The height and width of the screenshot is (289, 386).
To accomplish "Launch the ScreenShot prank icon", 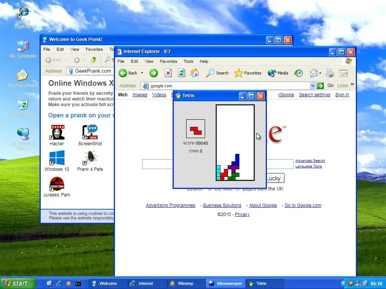I will (x=90, y=135).
